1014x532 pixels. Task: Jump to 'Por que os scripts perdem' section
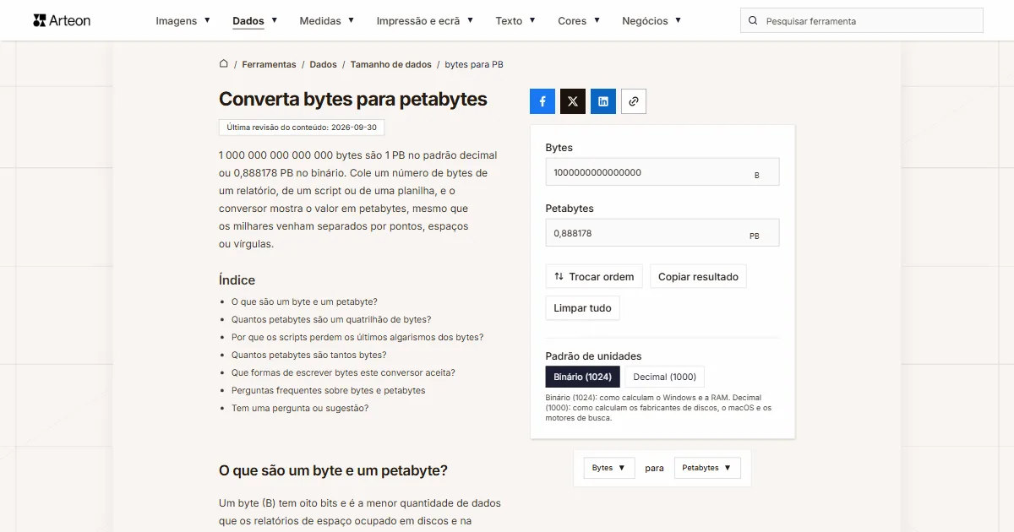[x=357, y=337]
